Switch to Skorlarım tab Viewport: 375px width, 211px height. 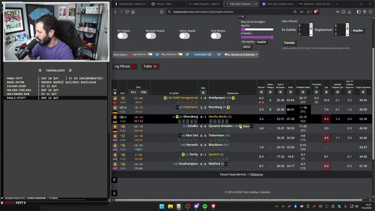(x=315, y=4)
